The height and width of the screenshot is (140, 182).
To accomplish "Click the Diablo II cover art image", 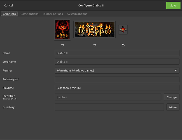I will [62, 30].
